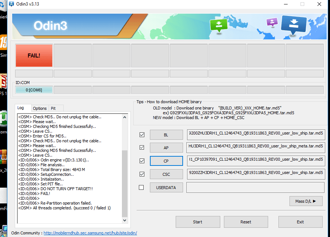Exit the Odin3 application
Image resolution: width=330 pixels, height=237 pixels.
point(300,222)
